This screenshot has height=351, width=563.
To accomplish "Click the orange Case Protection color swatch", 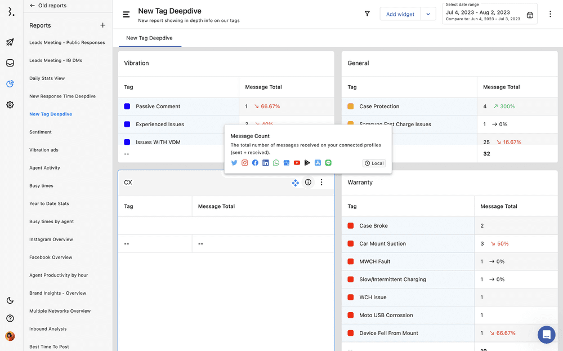I will (x=351, y=106).
